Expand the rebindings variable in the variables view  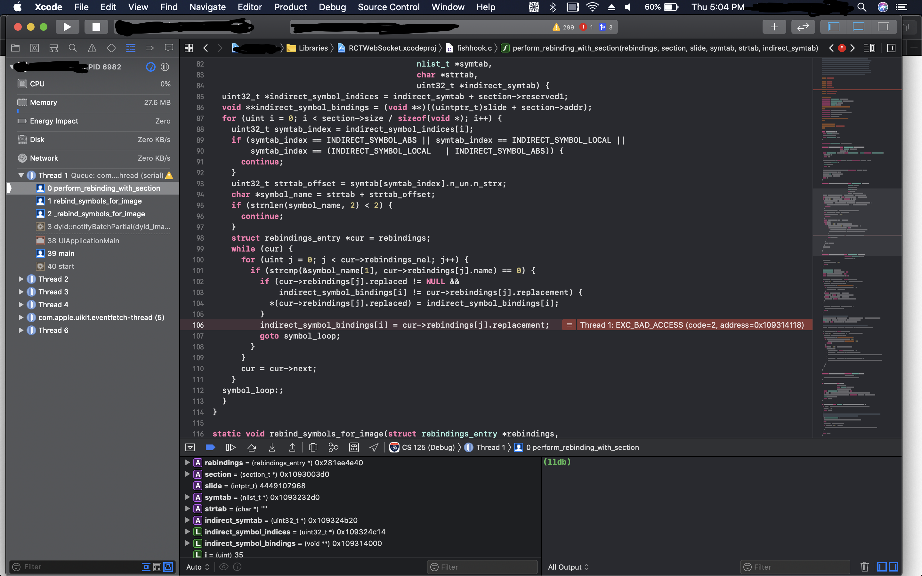pos(187,462)
